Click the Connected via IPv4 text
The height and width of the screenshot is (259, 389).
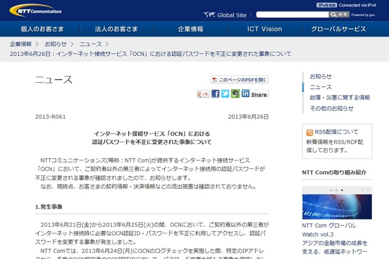(357, 5)
